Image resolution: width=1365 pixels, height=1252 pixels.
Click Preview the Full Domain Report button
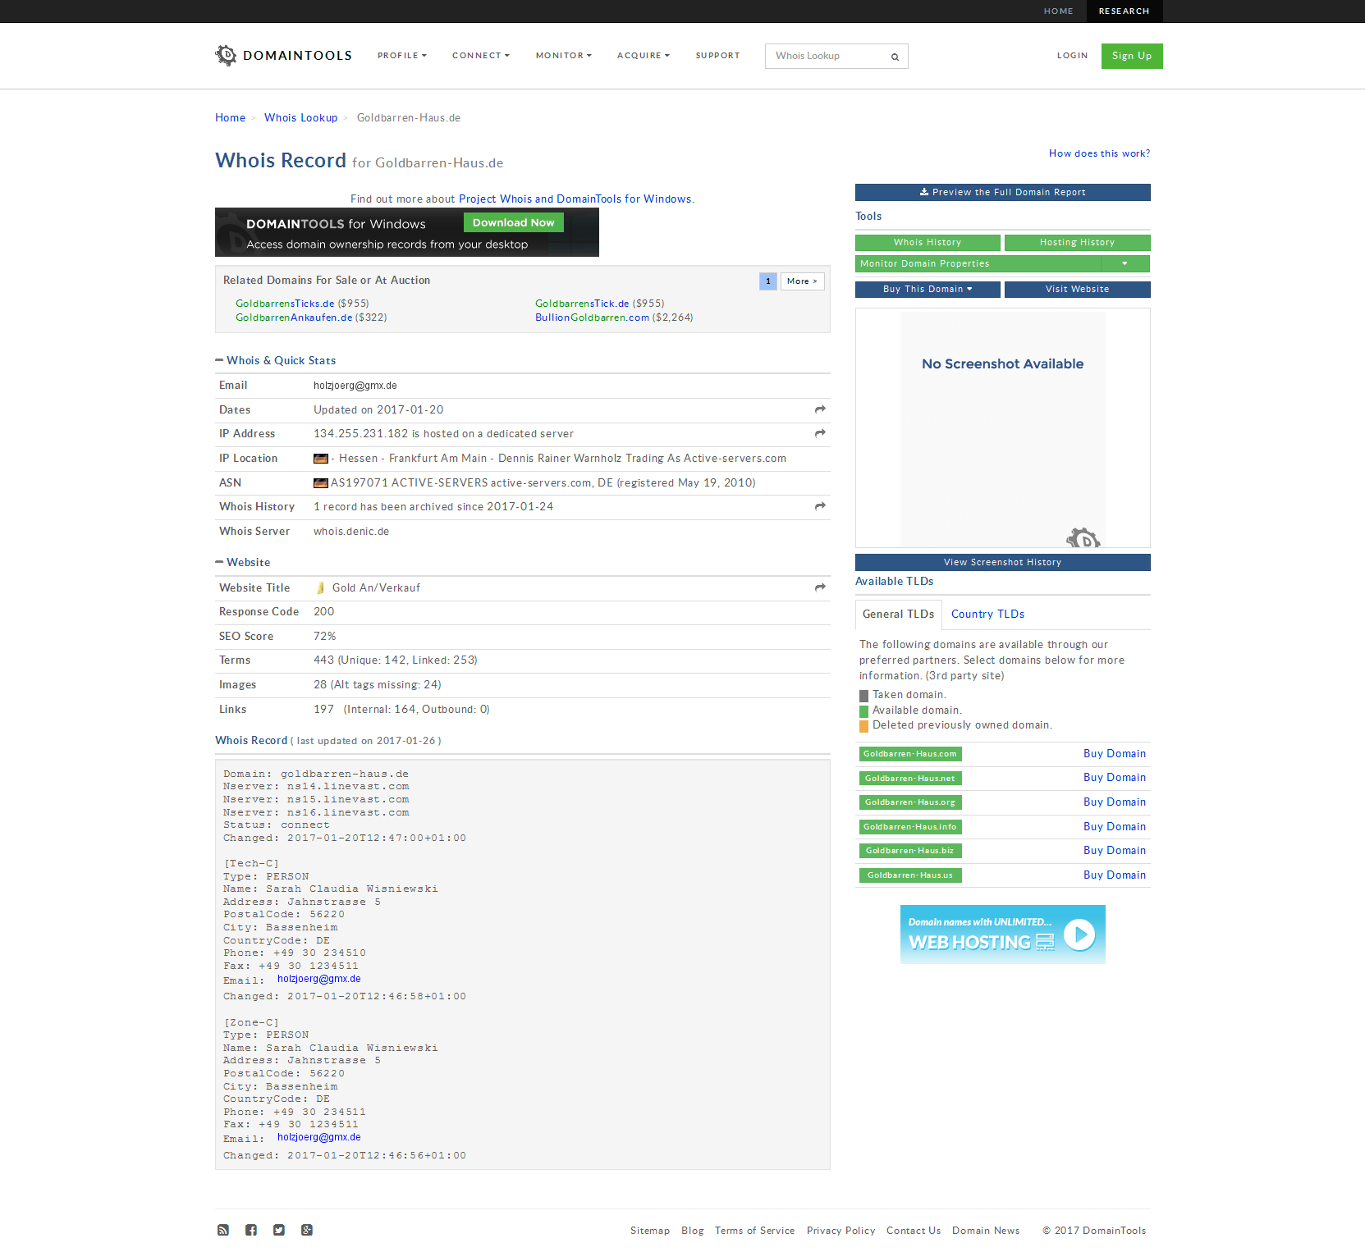[x=1002, y=192]
